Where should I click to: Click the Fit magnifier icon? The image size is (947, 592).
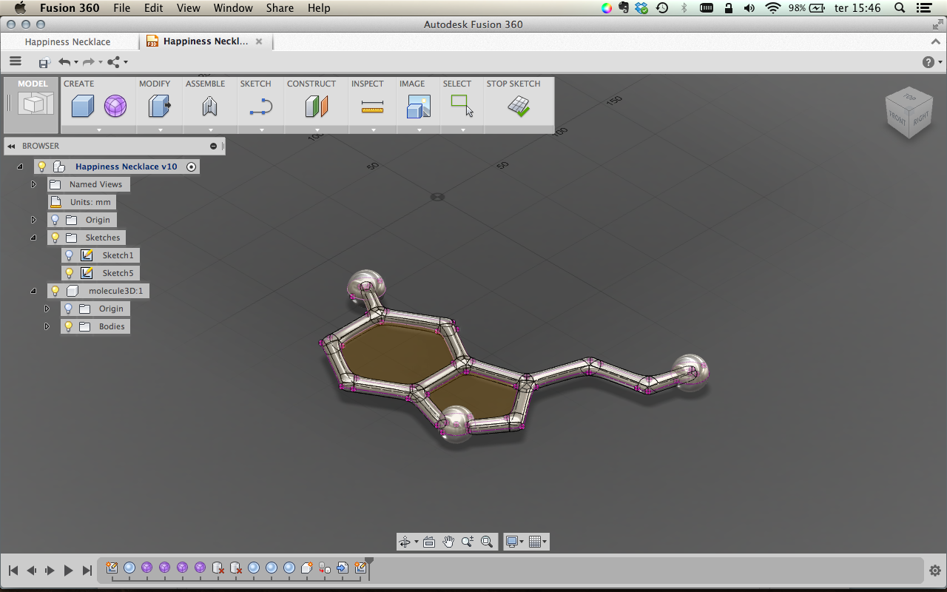(487, 542)
